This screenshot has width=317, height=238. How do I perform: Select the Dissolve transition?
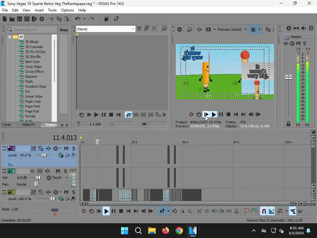click(x=31, y=77)
